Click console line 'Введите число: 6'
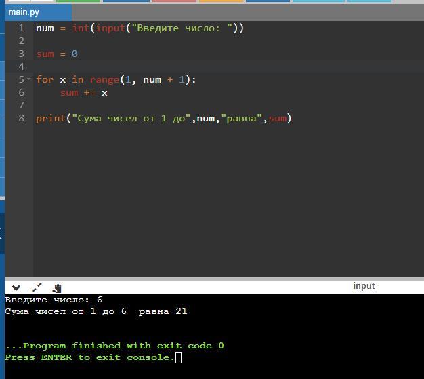The image size is (424, 379). pos(54,300)
